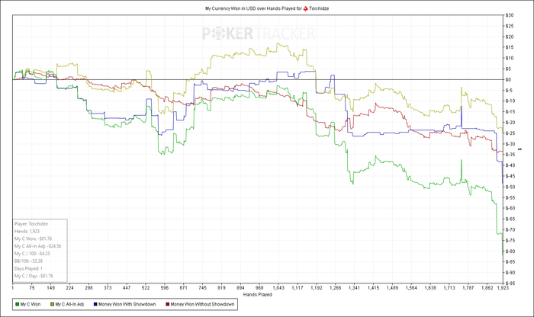Click the 1,341 x-axis tick label
This screenshot has width=534, height=317.
[354, 288]
